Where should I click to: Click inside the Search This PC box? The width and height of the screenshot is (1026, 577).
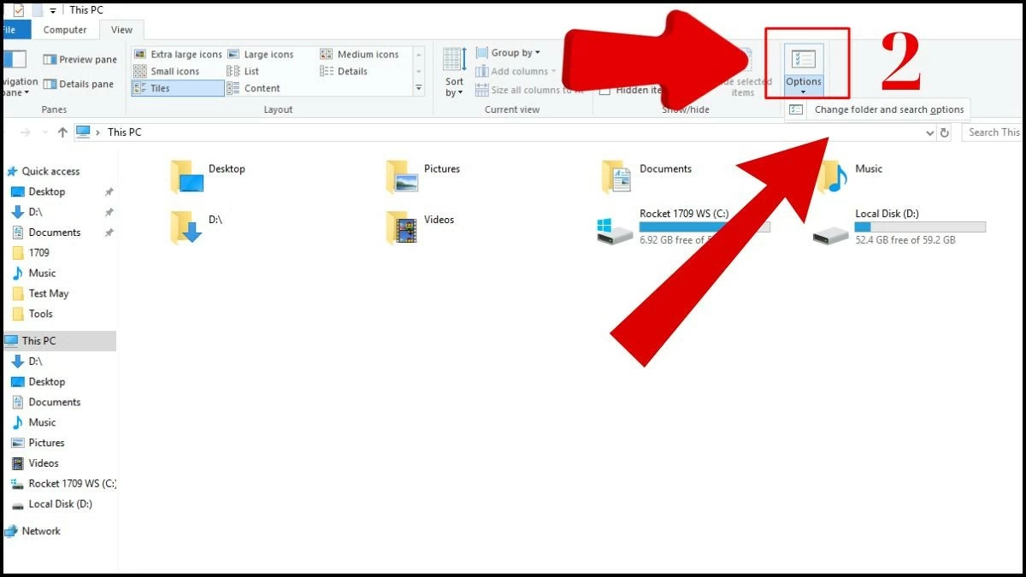[994, 132]
